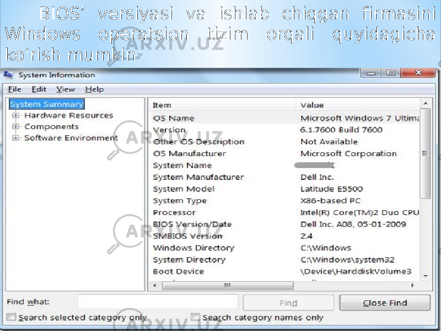Click the Close Find button
The height and width of the screenshot is (331, 441).
[385, 303]
